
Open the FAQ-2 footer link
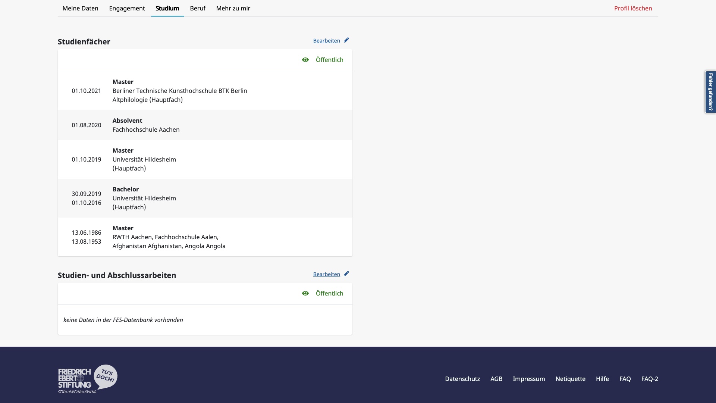[x=650, y=379]
